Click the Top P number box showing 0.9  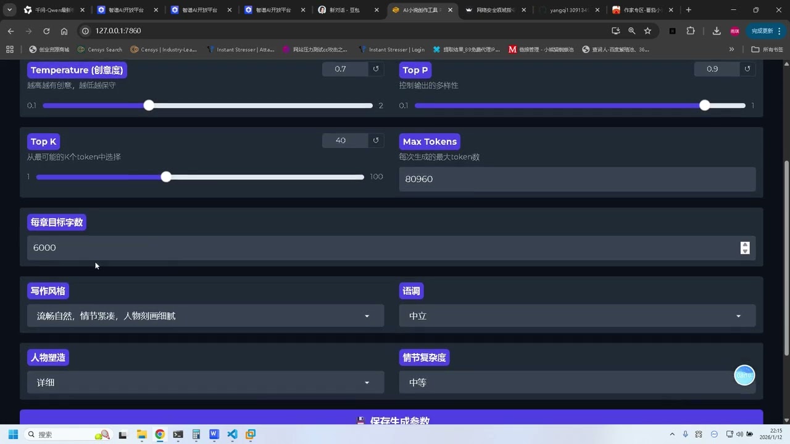[717, 69]
